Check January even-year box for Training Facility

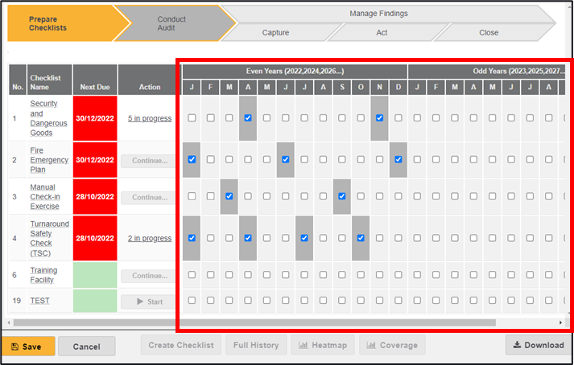pos(192,275)
